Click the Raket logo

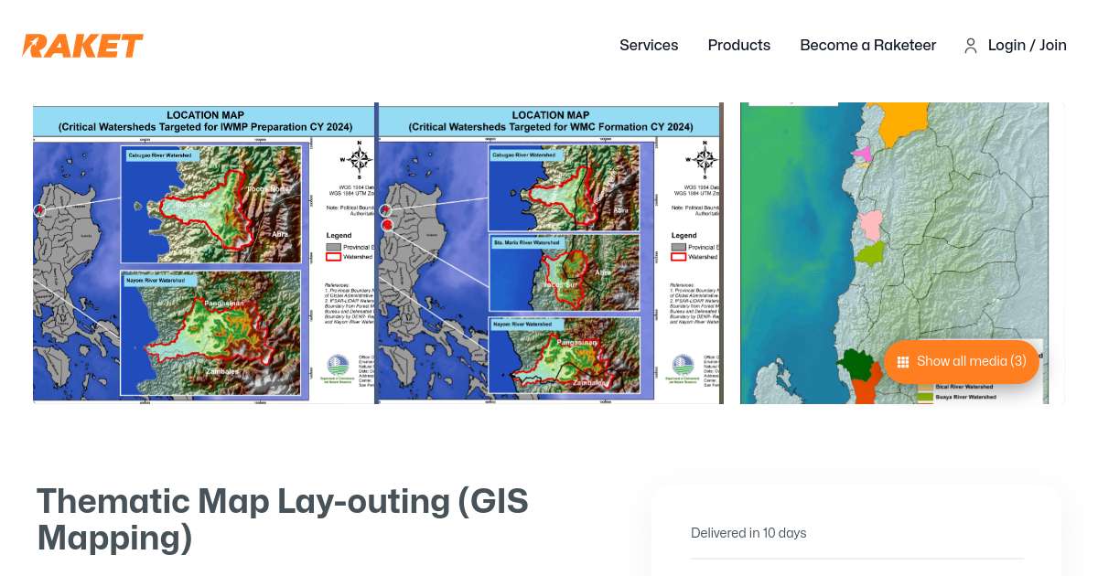pyautogui.click(x=82, y=46)
